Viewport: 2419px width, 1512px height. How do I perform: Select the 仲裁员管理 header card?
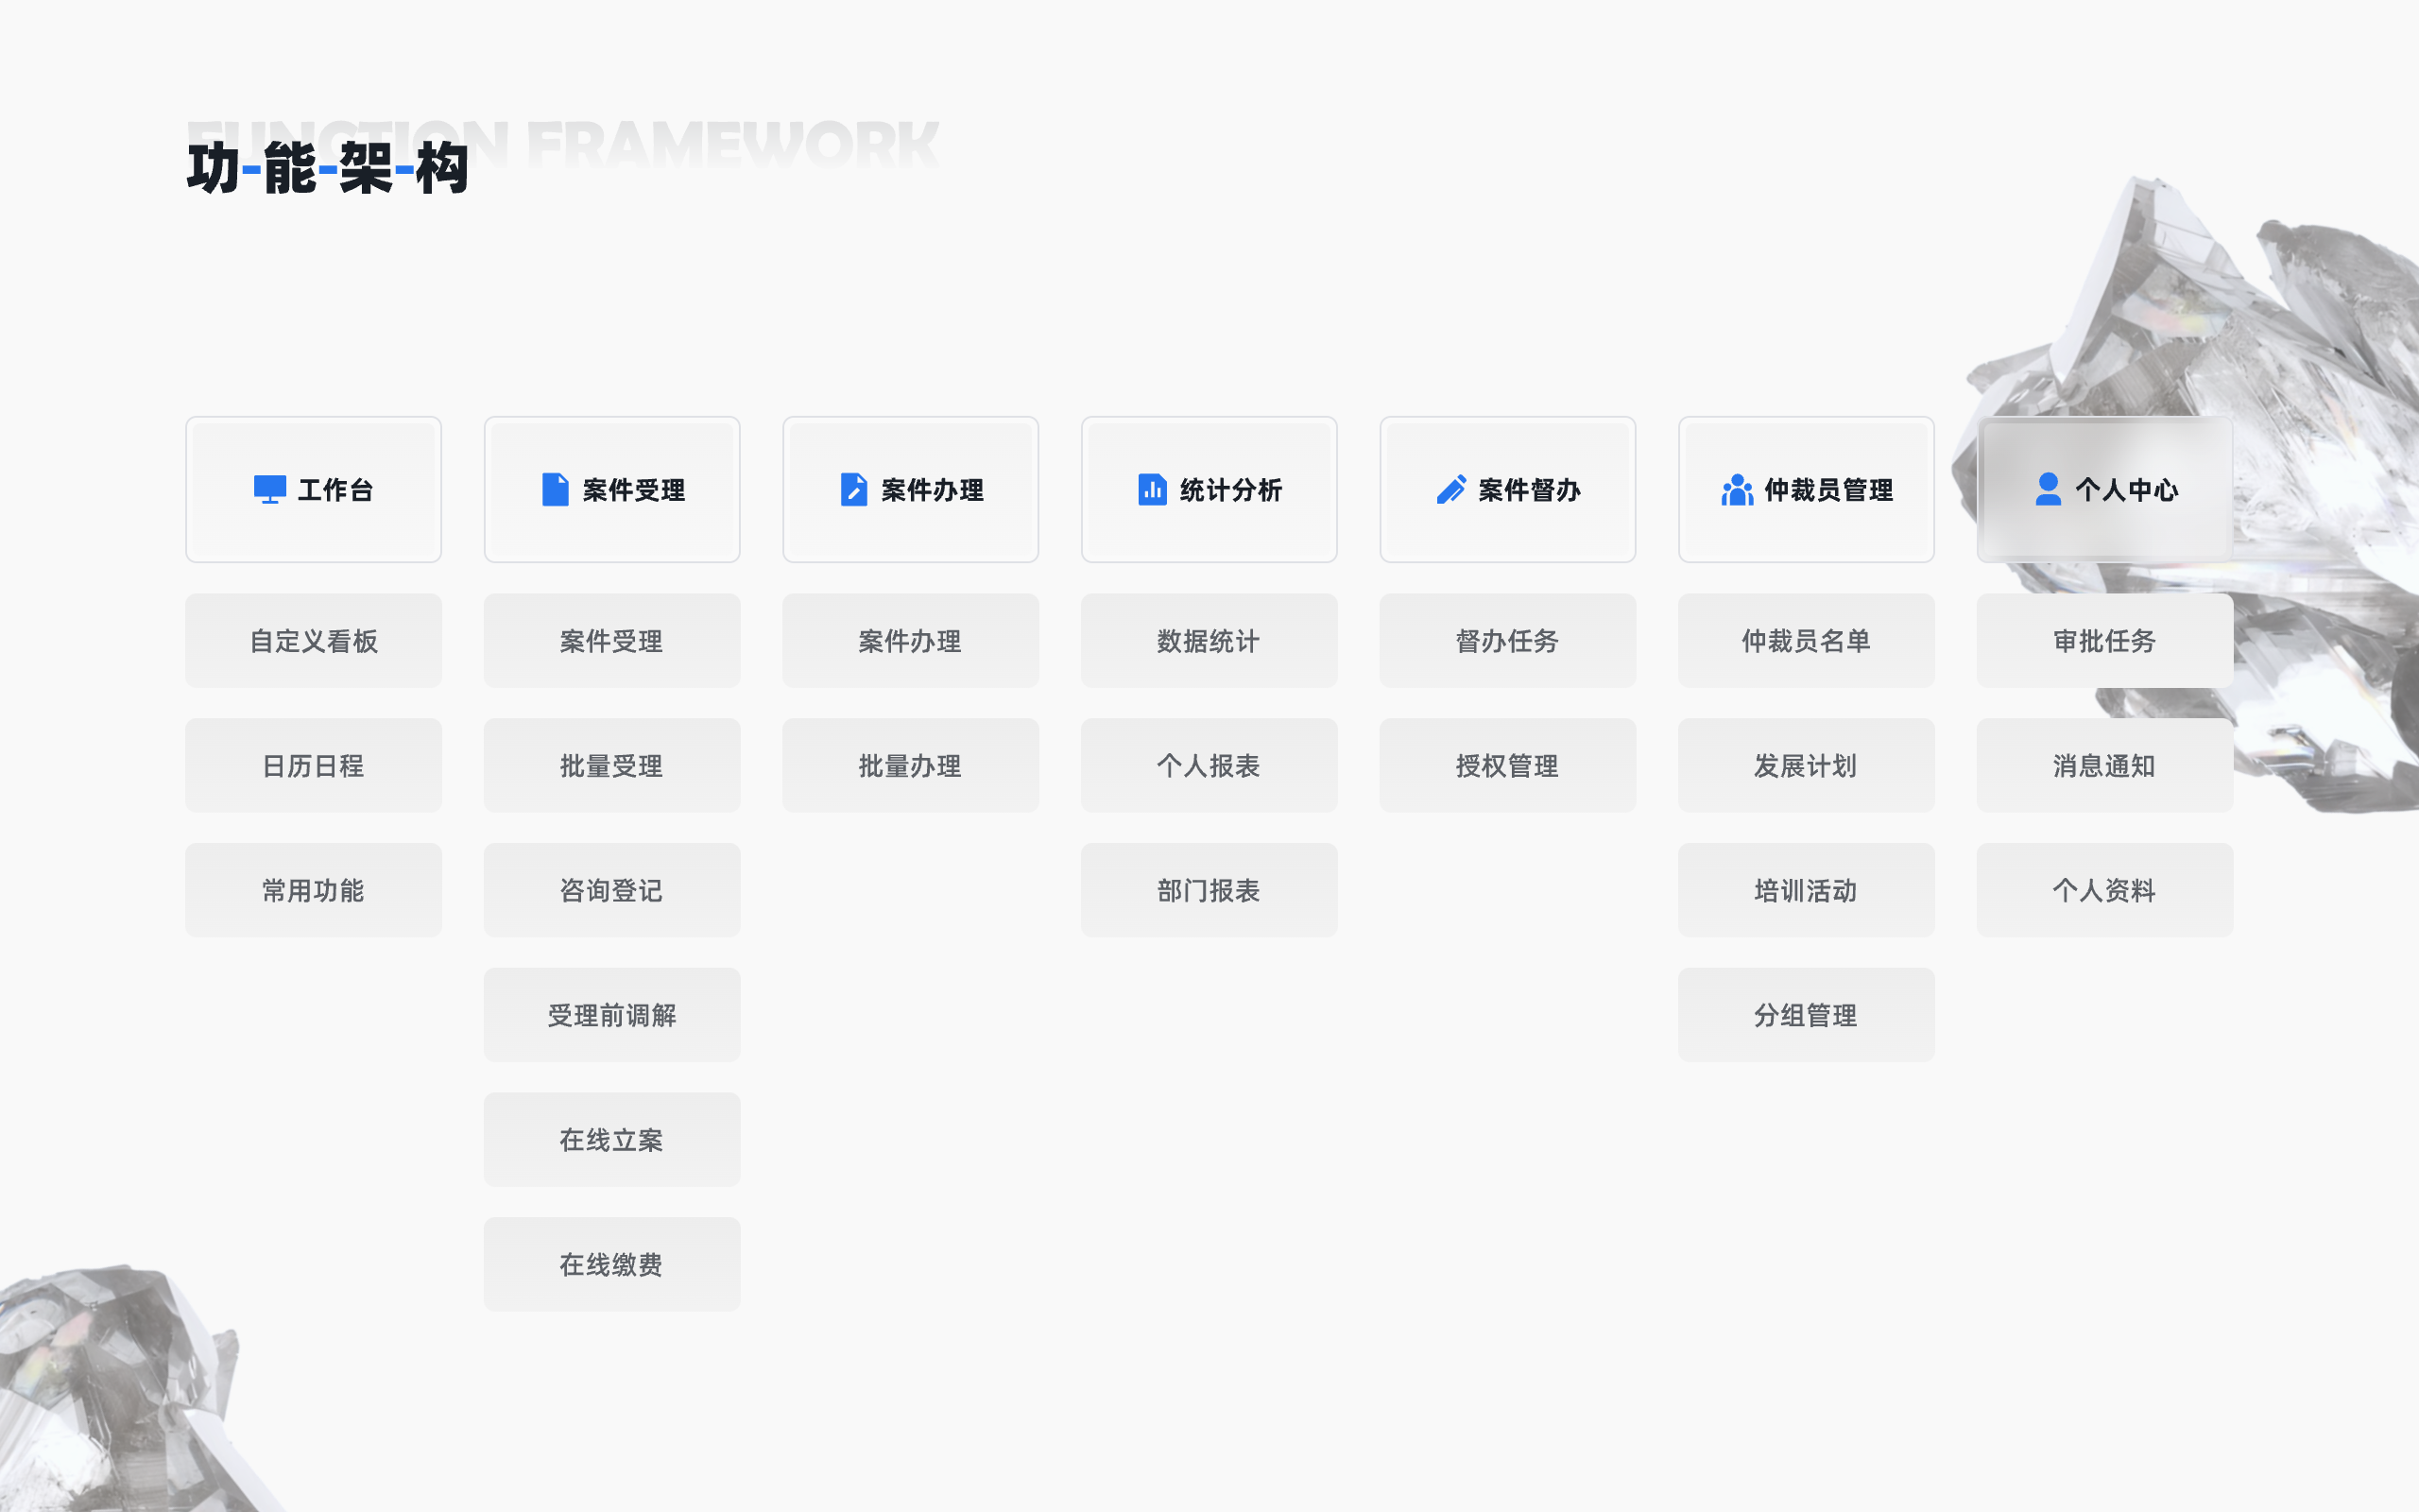pos(1805,490)
